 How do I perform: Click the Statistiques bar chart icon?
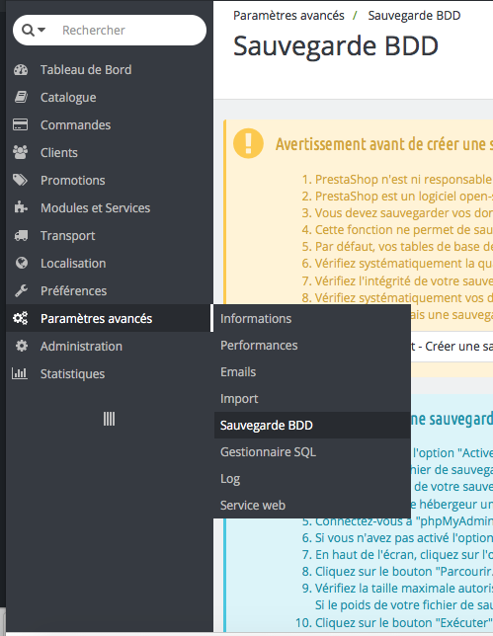coord(20,373)
